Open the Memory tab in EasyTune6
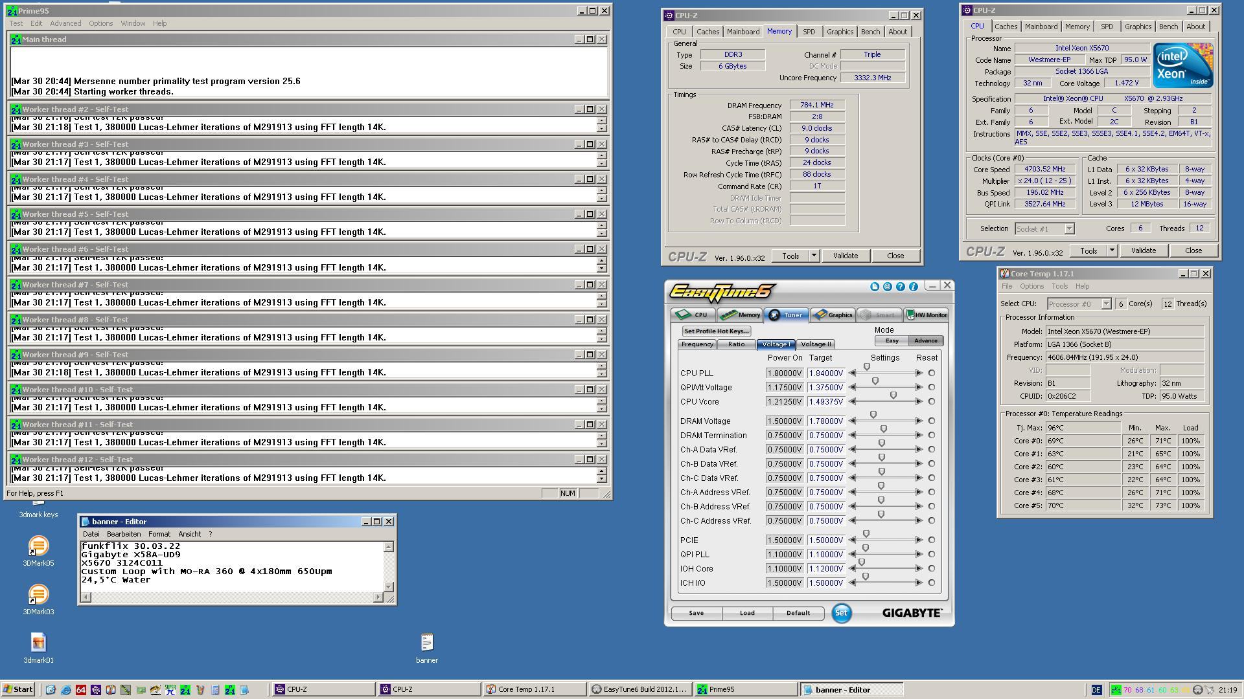This screenshot has width=1244, height=699. 740,315
